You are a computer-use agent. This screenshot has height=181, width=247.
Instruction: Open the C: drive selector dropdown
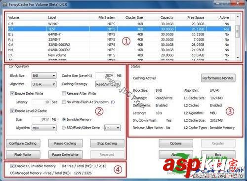pos(112,128)
